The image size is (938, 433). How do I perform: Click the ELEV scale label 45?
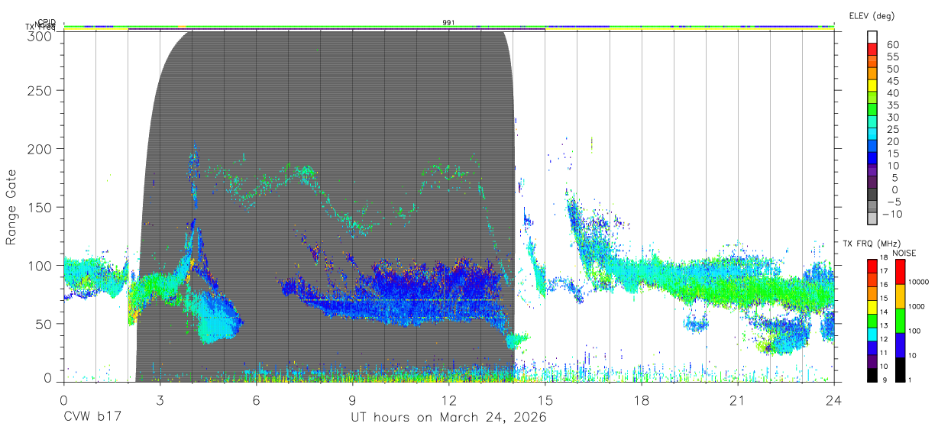click(x=892, y=81)
